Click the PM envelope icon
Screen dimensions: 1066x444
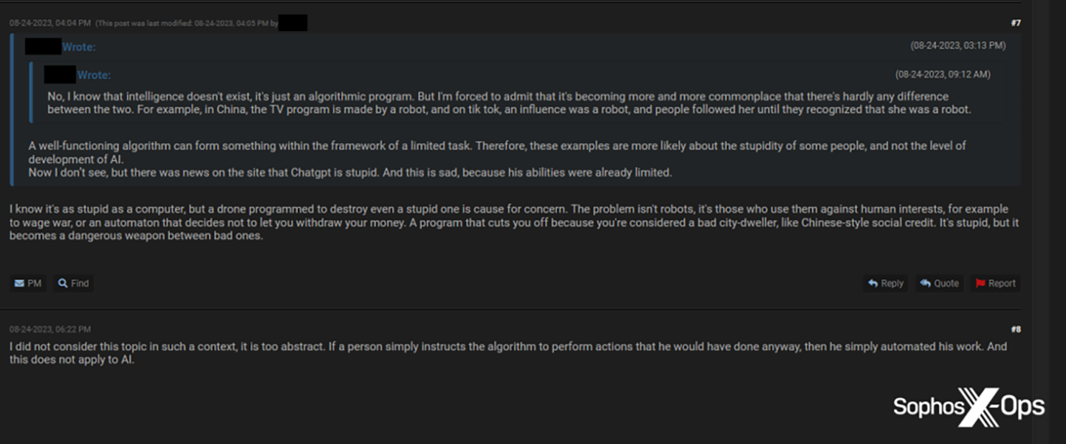19,283
